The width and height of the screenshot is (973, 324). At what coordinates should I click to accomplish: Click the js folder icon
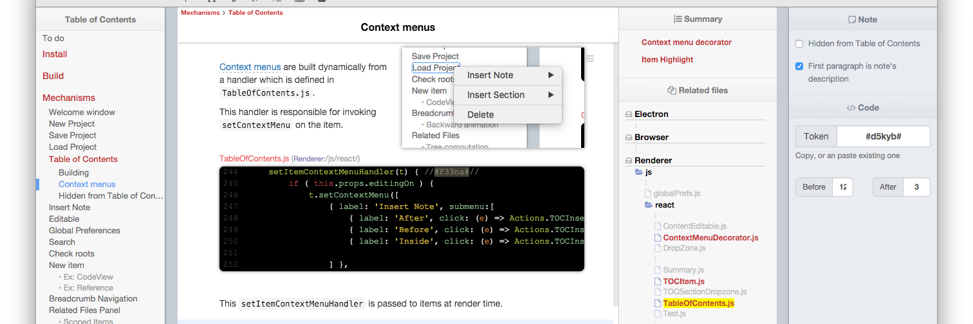point(639,172)
